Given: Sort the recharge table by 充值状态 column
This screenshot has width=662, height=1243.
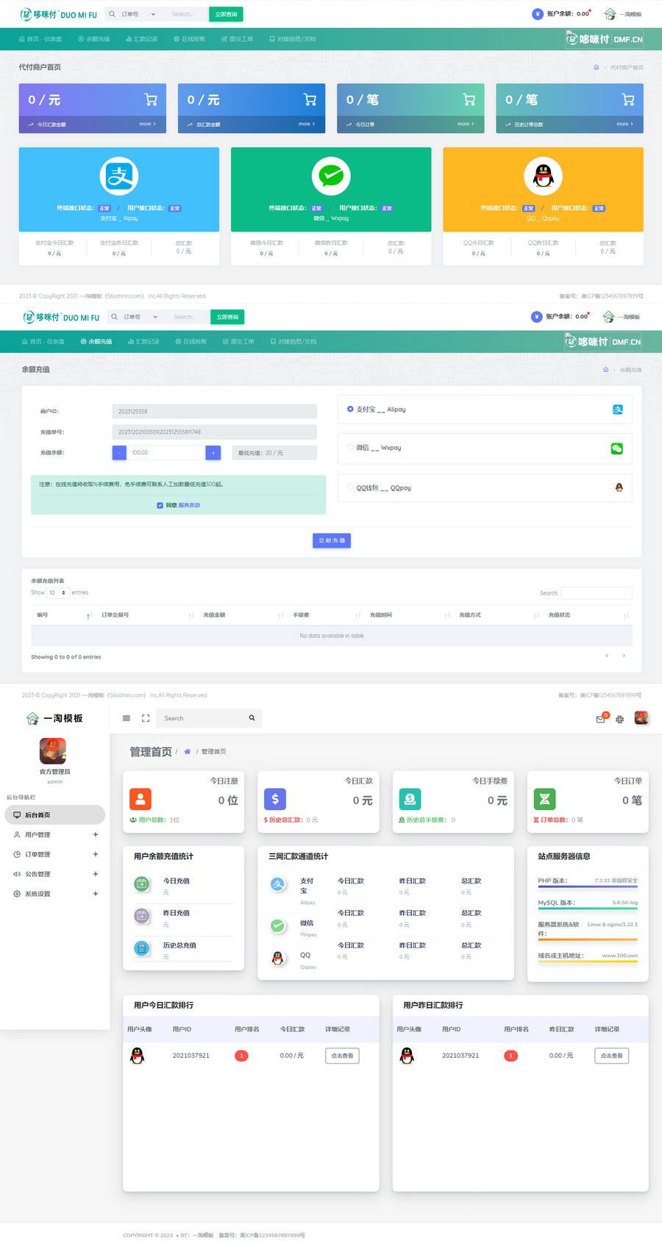Looking at the screenshot, I should pos(588,615).
